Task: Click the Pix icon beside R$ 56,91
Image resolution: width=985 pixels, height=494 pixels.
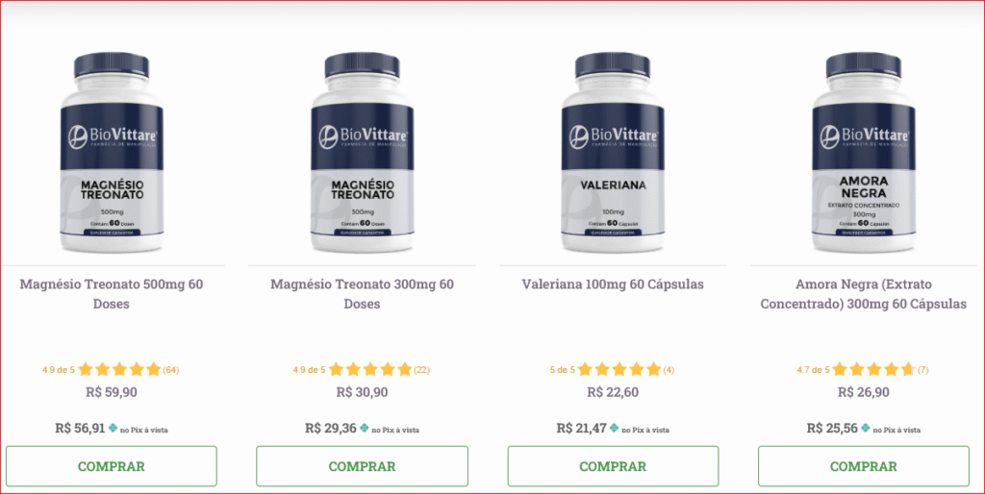Action: (x=114, y=428)
